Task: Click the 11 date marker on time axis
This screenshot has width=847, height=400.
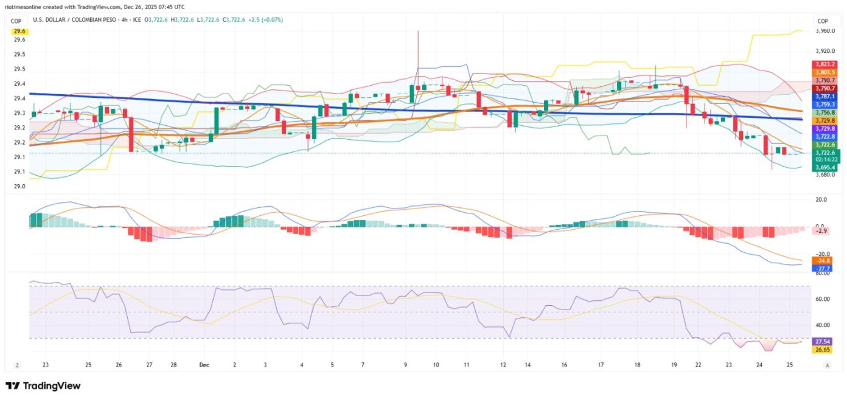Action: [x=466, y=365]
